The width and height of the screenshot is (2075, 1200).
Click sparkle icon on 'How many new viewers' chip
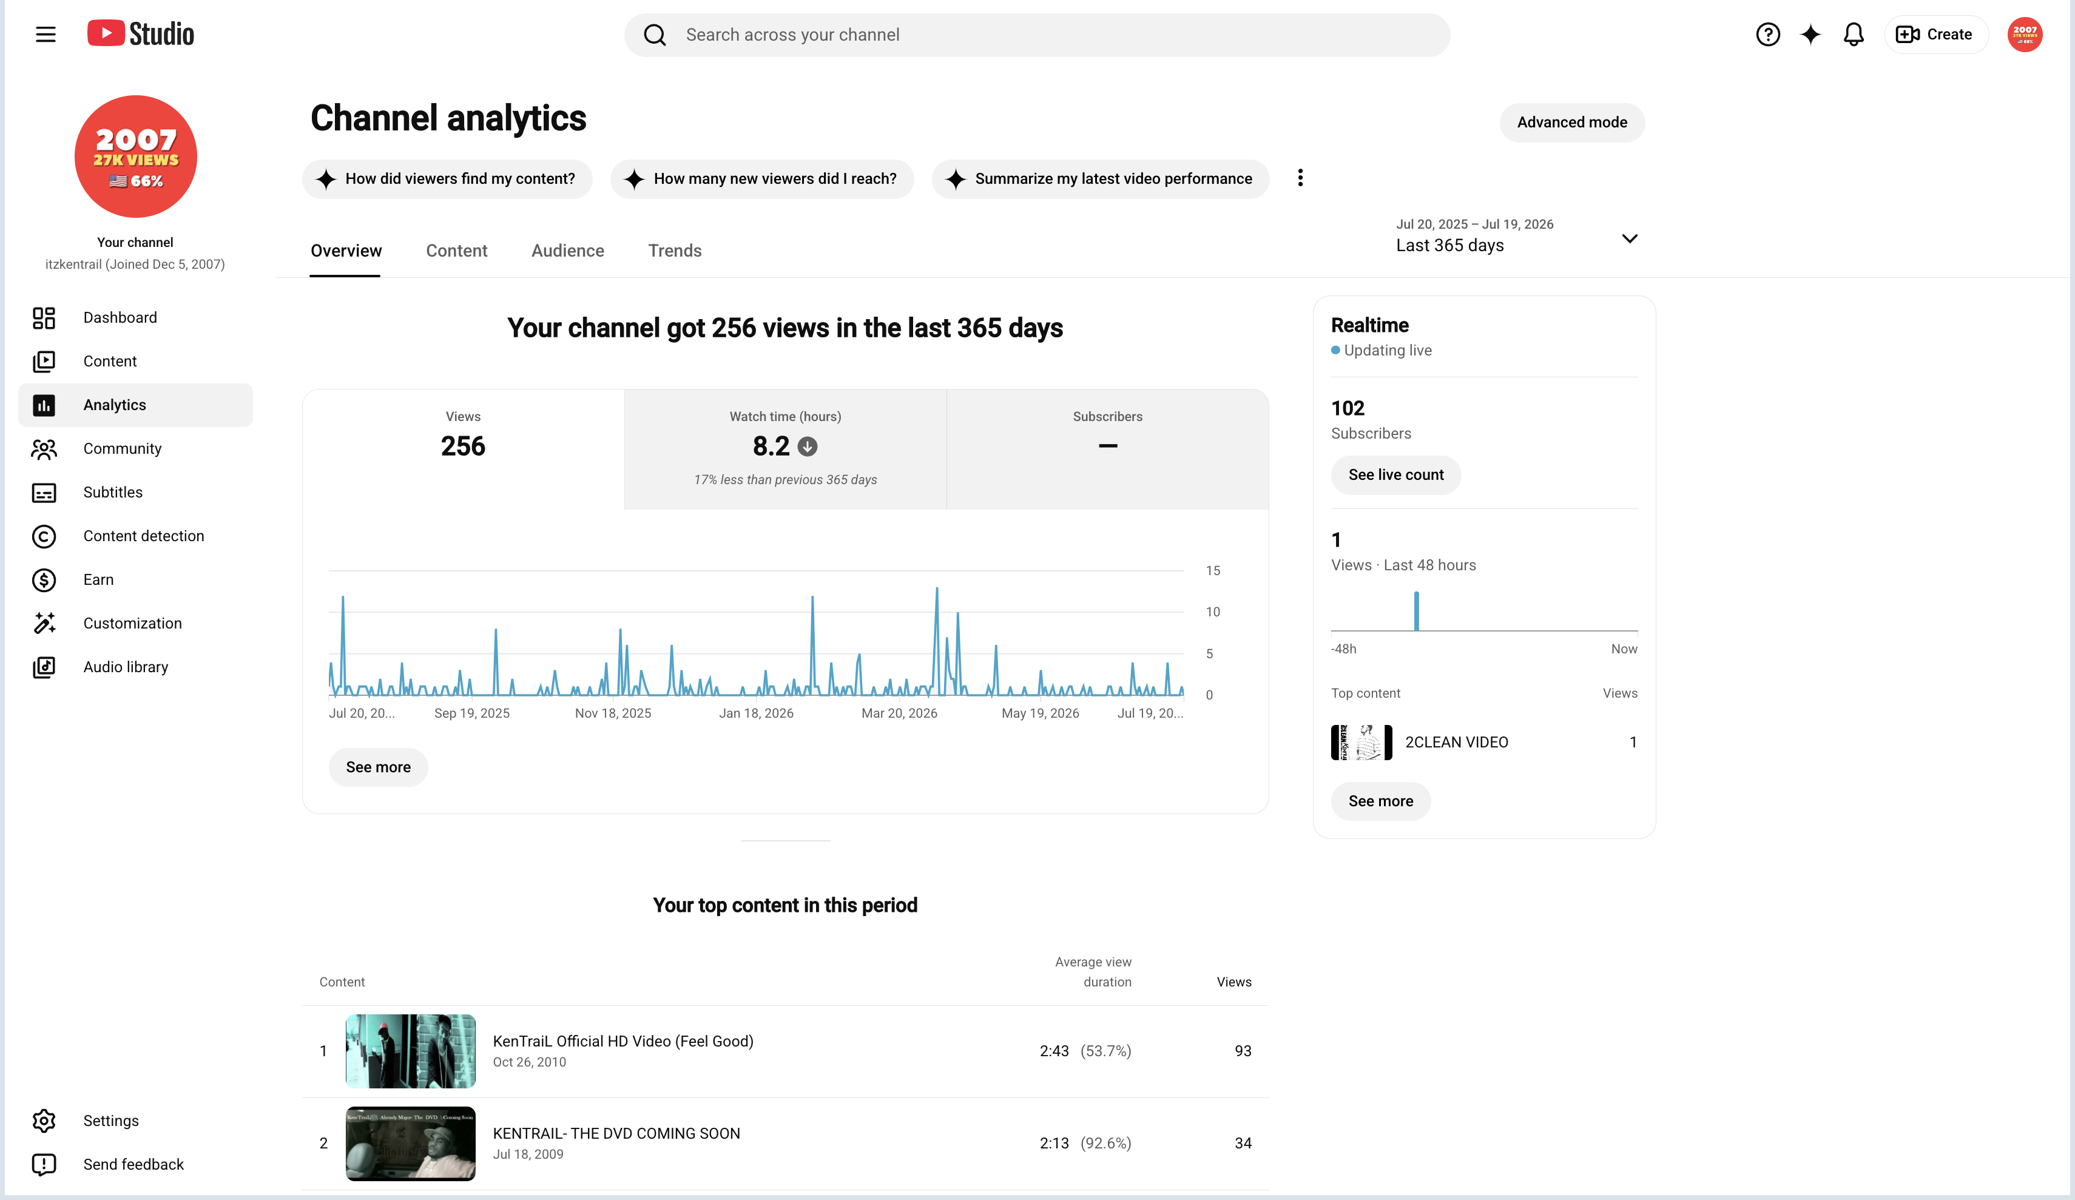pos(634,179)
